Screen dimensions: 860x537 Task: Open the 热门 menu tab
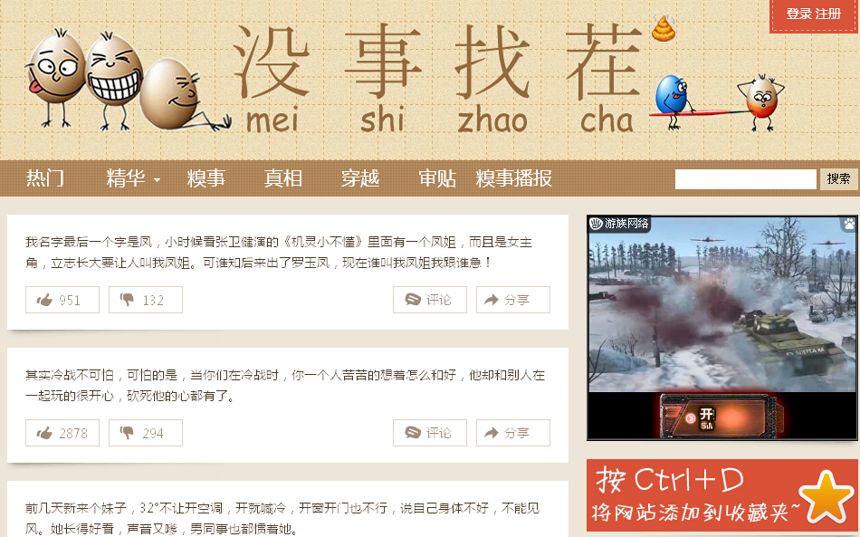[45, 178]
